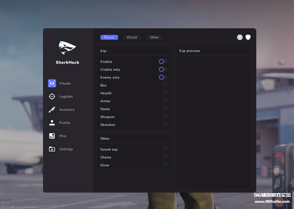
Task: Click the Skeleton option label
Action: coord(108,125)
